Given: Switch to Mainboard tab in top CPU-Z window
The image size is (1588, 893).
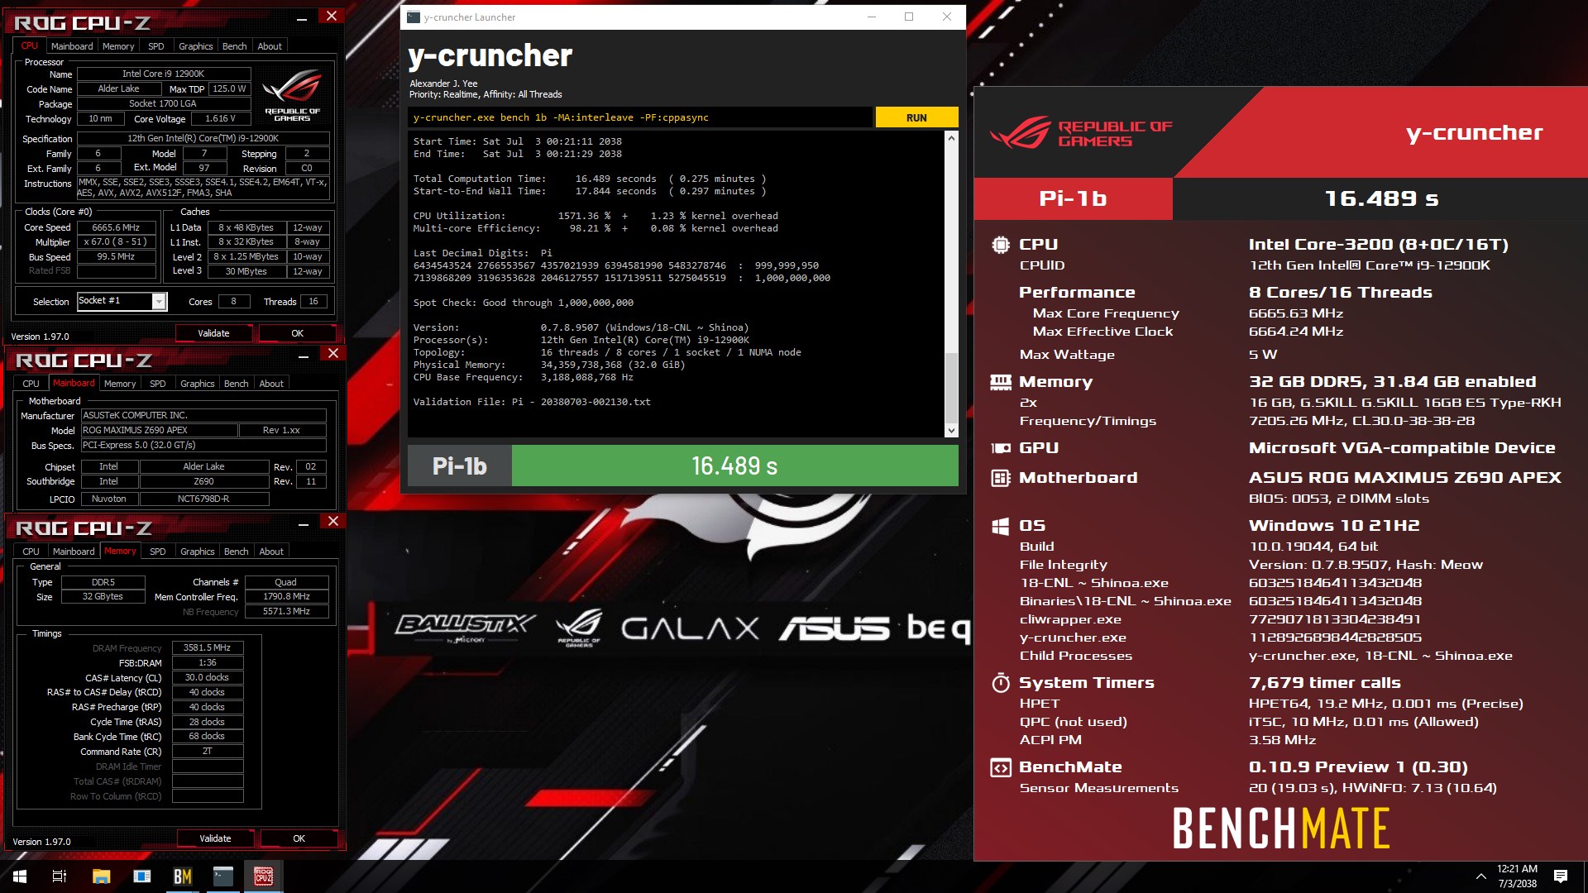Looking at the screenshot, I should (72, 46).
